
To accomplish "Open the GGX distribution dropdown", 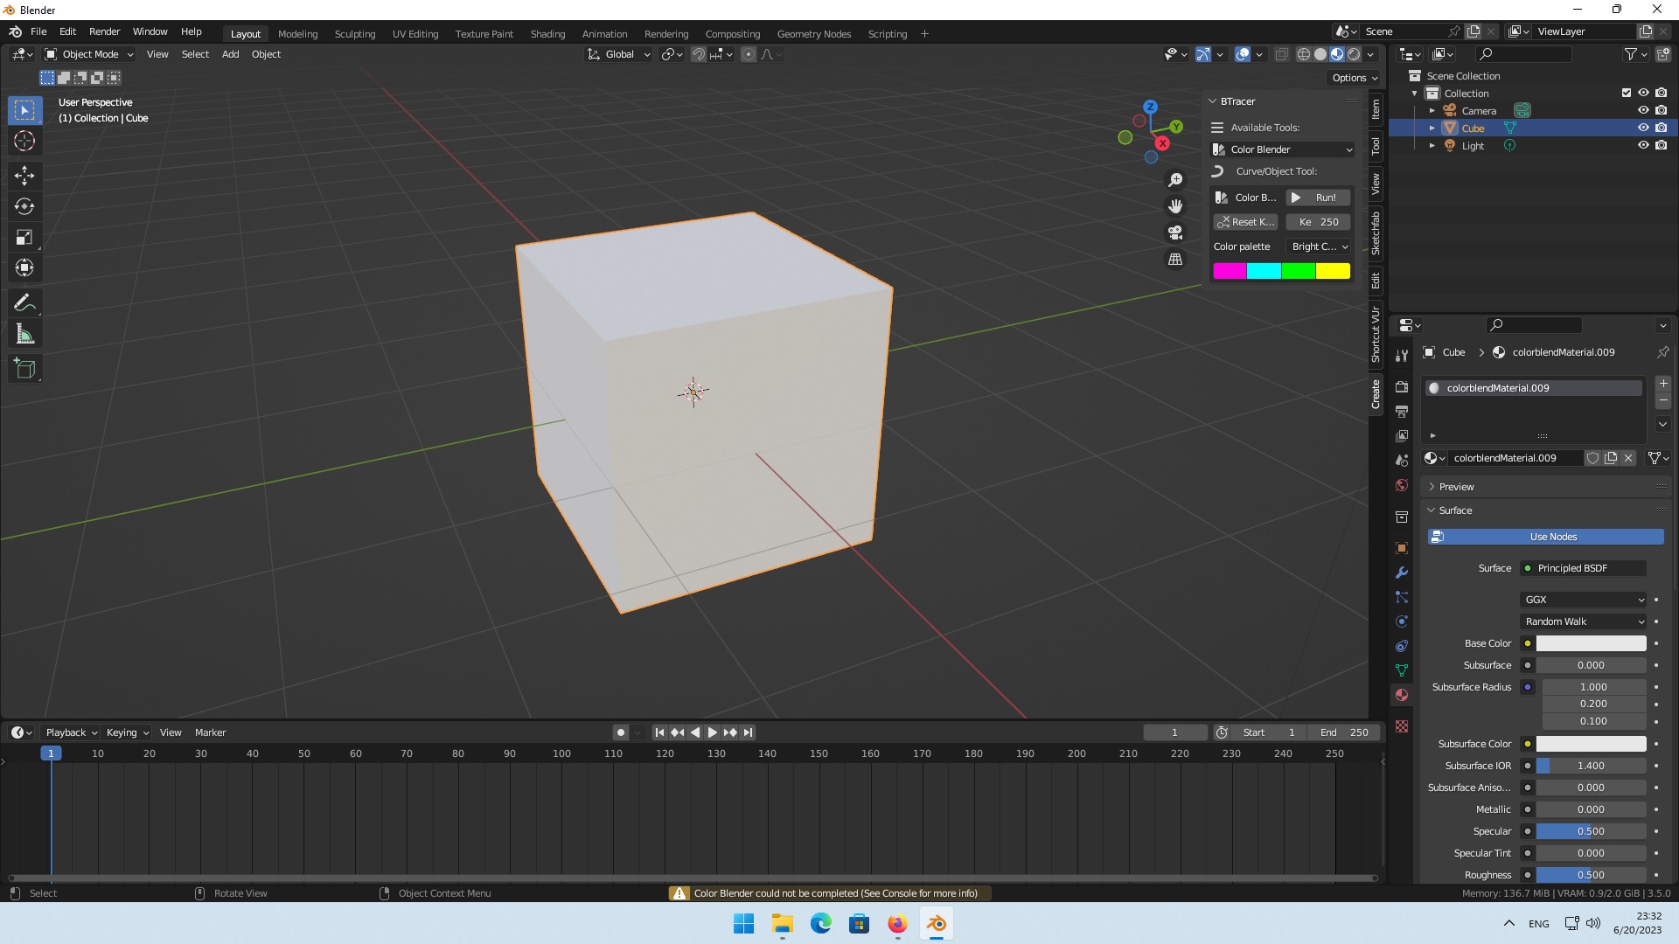I will tap(1583, 600).
